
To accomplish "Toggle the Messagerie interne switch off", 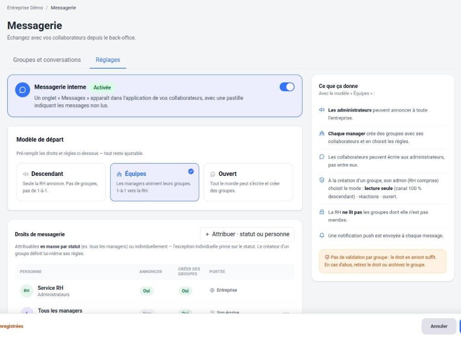I will tap(287, 87).
